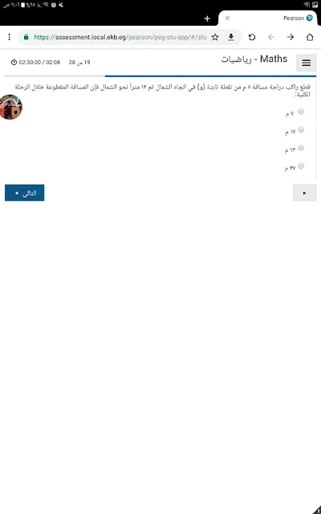The height and width of the screenshot is (514, 321).
Task: Tap the circular floating avatar bubble
Action: pyautogui.click(x=10, y=107)
